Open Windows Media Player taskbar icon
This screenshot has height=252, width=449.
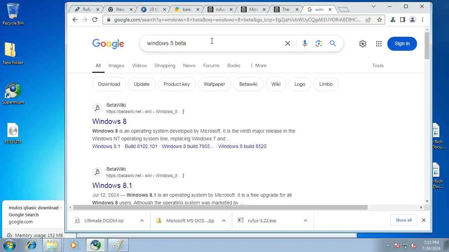coord(74,245)
